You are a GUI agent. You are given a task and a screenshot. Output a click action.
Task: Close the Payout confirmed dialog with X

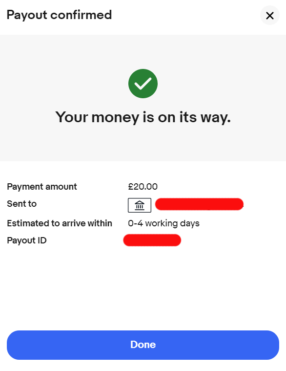tap(270, 15)
